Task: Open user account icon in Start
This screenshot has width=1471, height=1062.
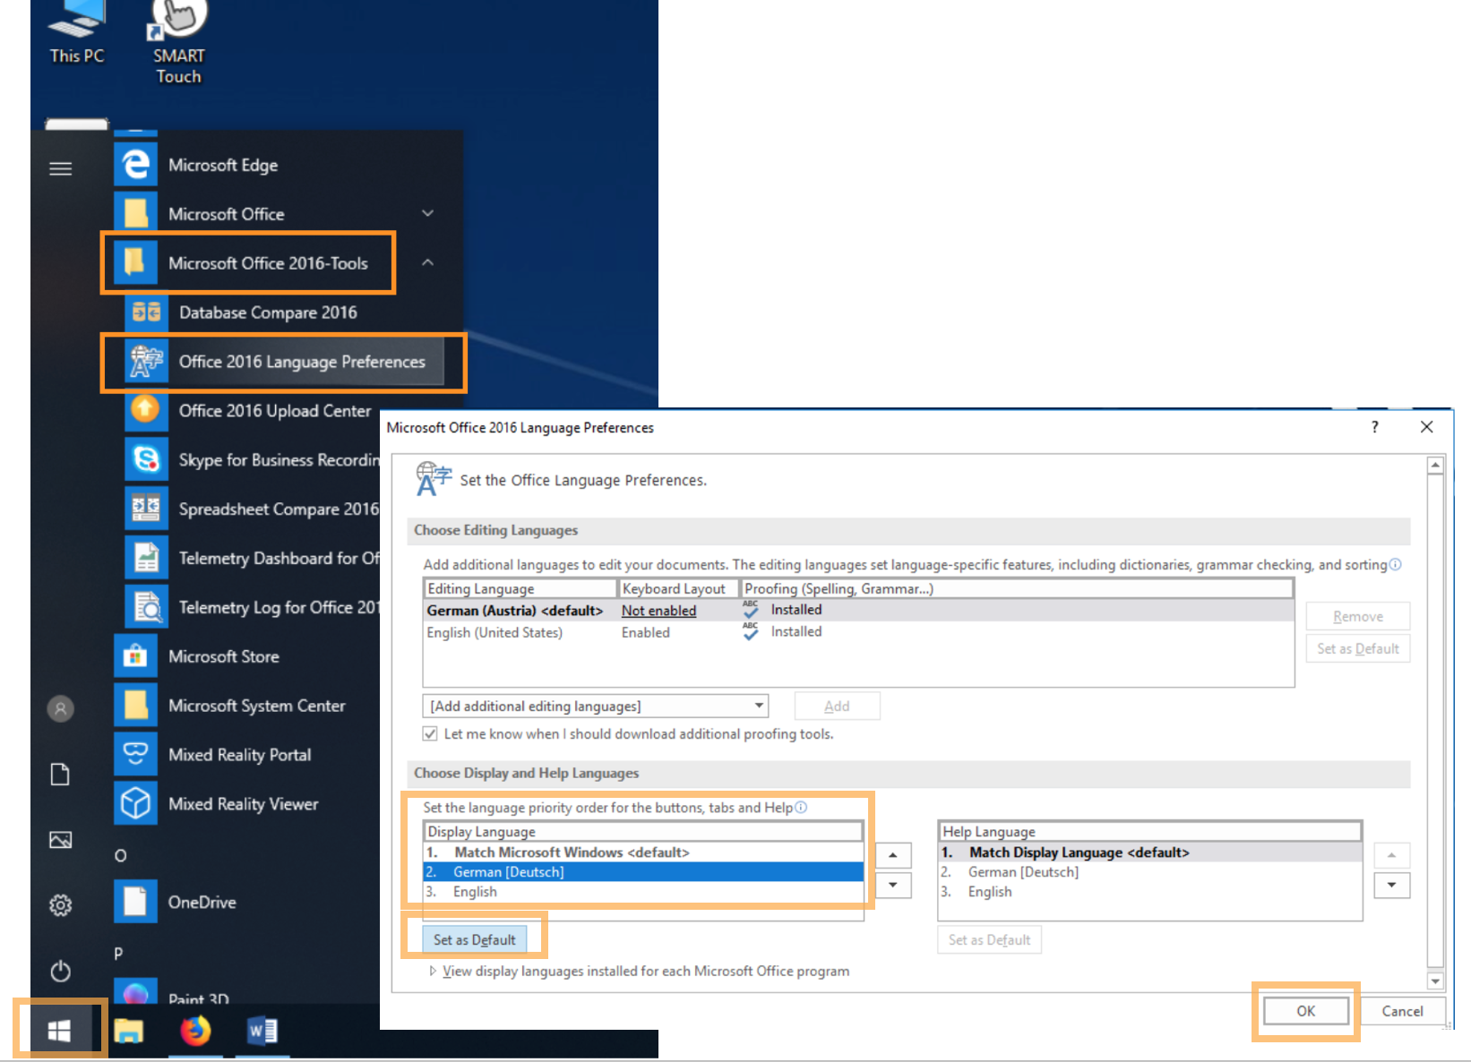Action: pos(60,709)
